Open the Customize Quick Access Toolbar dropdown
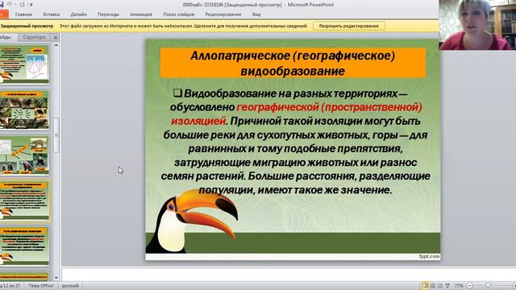516x290 pixels. pyautogui.click(x=31, y=5)
